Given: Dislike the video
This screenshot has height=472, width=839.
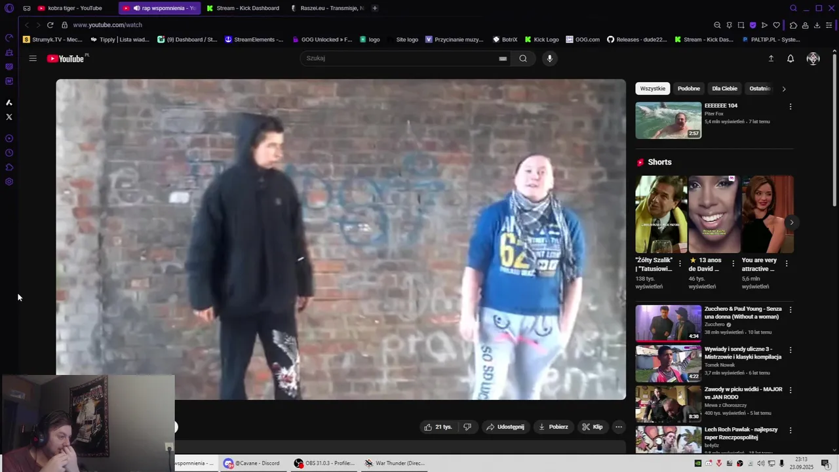Looking at the screenshot, I should point(467,427).
